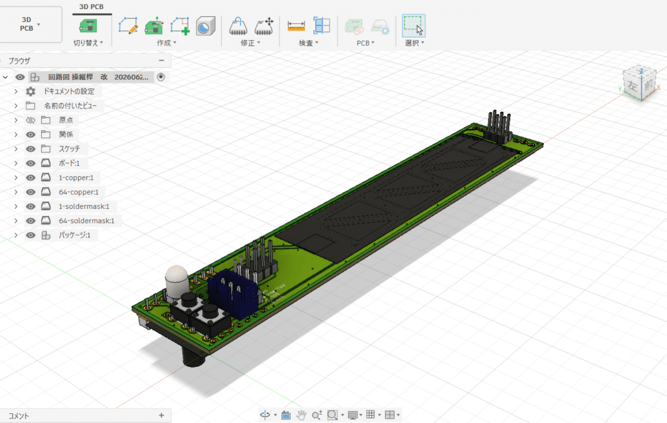This screenshot has width=667, height=423.
Task: Hide the 1-copper:1 layer
Action: tap(30, 178)
